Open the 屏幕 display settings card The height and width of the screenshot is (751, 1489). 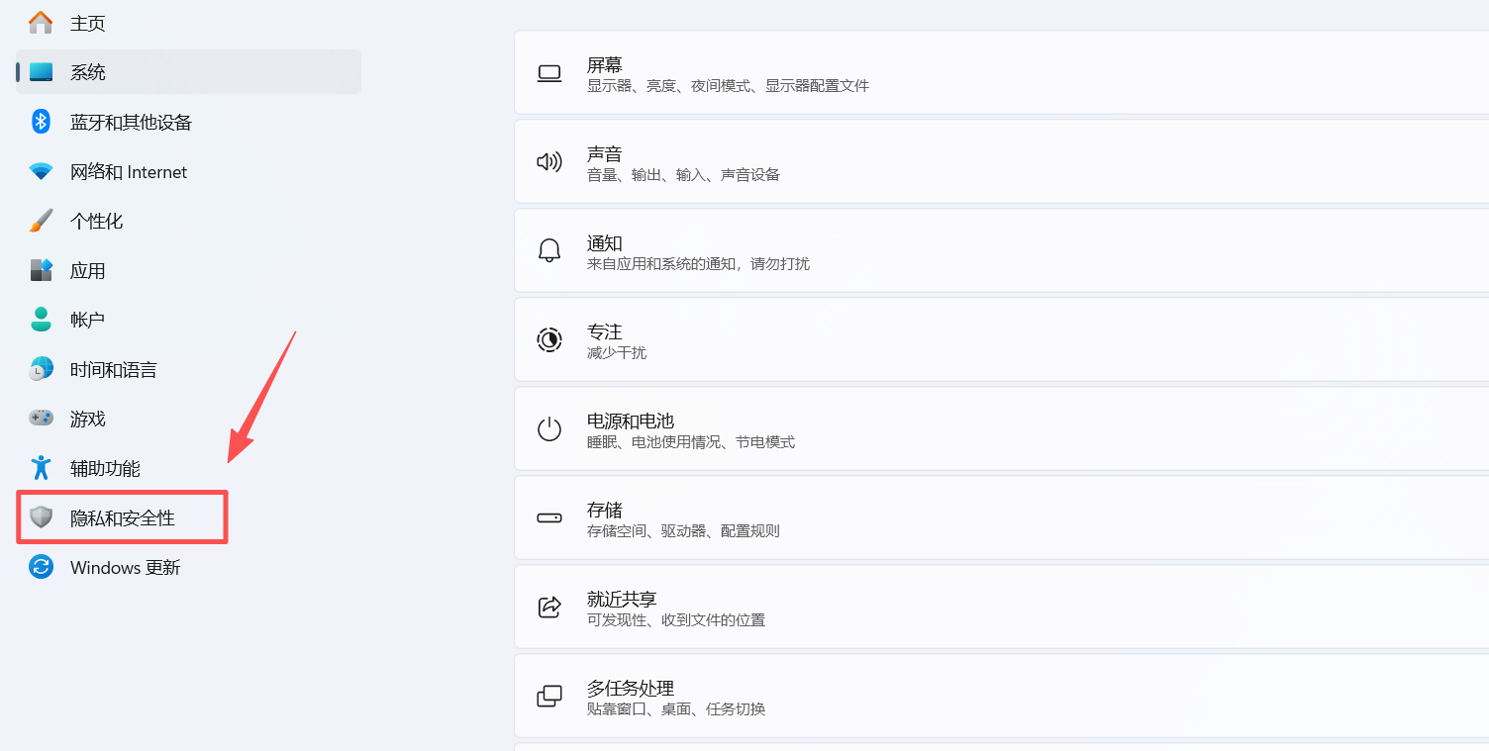(1002, 72)
